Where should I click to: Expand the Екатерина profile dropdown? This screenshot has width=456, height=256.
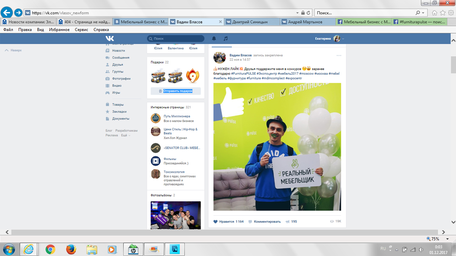[x=343, y=39]
